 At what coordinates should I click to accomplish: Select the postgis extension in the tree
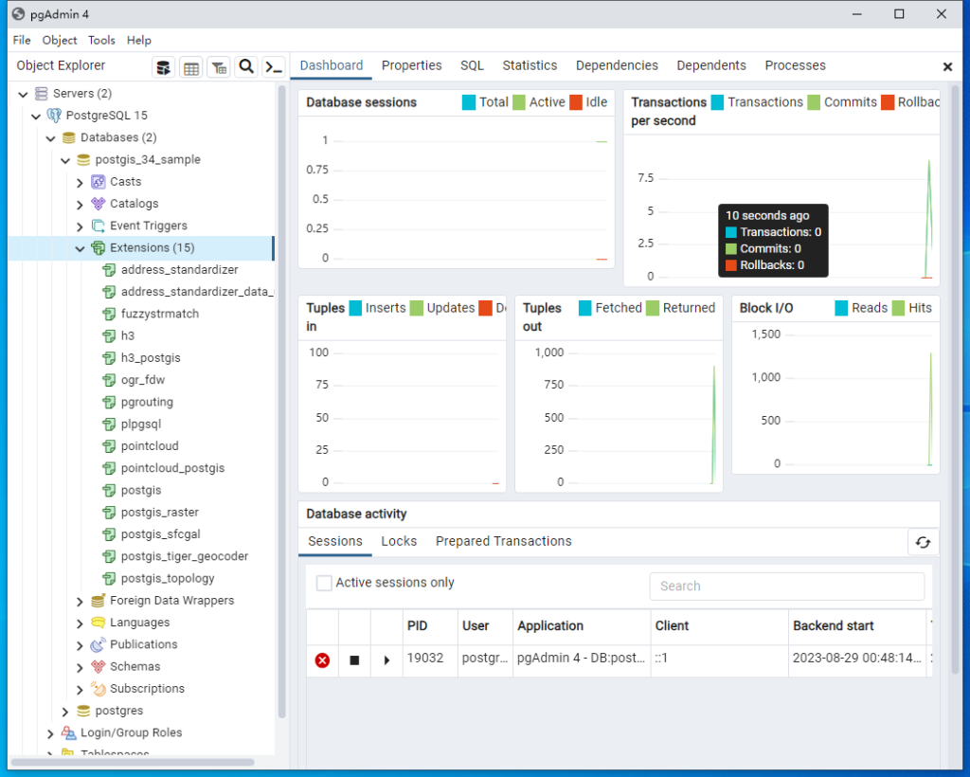coord(141,491)
